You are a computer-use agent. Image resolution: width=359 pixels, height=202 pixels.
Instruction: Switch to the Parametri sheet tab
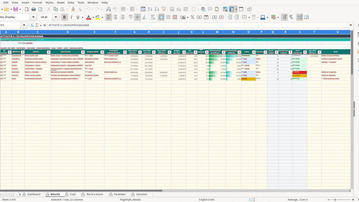119,194
